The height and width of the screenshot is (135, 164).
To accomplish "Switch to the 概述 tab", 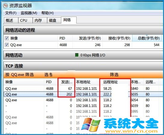I will (11, 20).
